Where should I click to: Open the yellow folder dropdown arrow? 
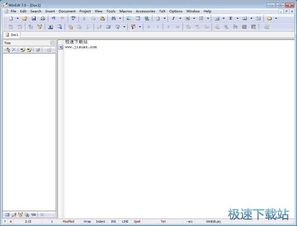[276, 18]
